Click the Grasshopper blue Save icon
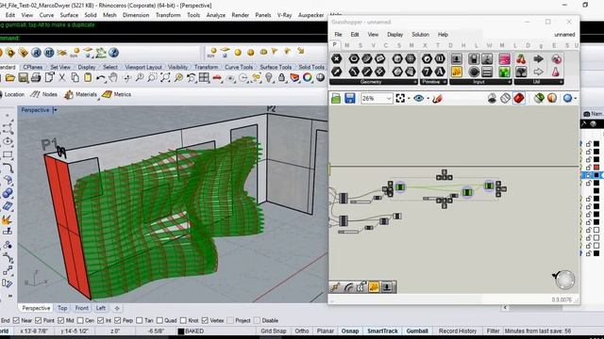 [350, 98]
